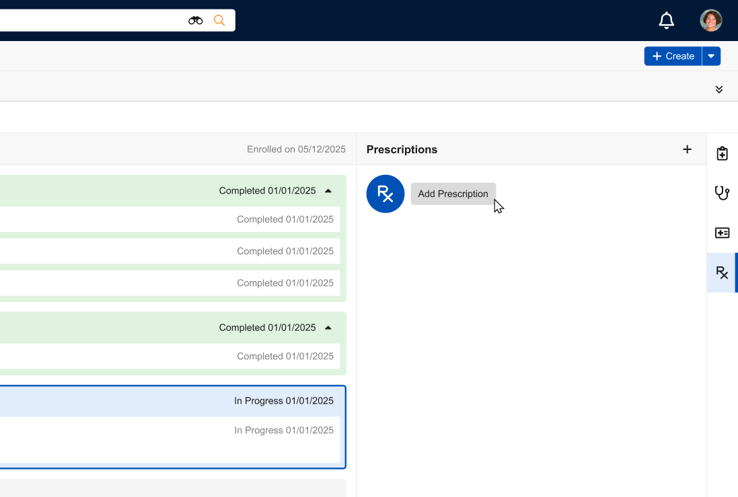Open the notifications bell
This screenshot has height=497, width=738.
coord(666,21)
